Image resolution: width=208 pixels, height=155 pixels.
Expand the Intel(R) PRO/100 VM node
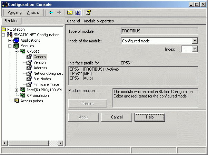coord(16,90)
